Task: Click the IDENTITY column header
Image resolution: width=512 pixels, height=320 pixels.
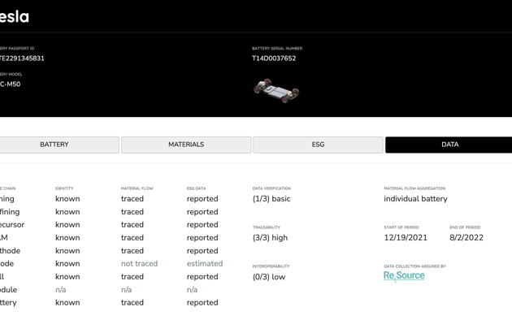Action: click(64, 188)
